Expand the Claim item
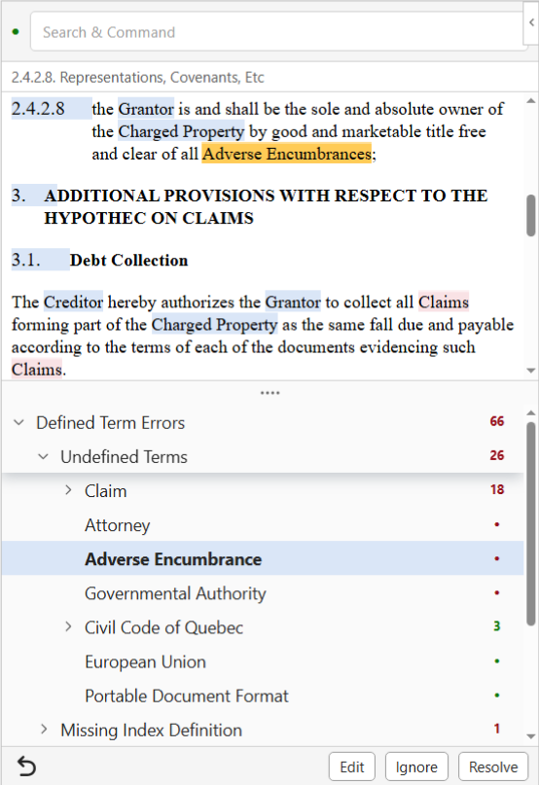This screenshot has width=539, height=785. point(68,490)
